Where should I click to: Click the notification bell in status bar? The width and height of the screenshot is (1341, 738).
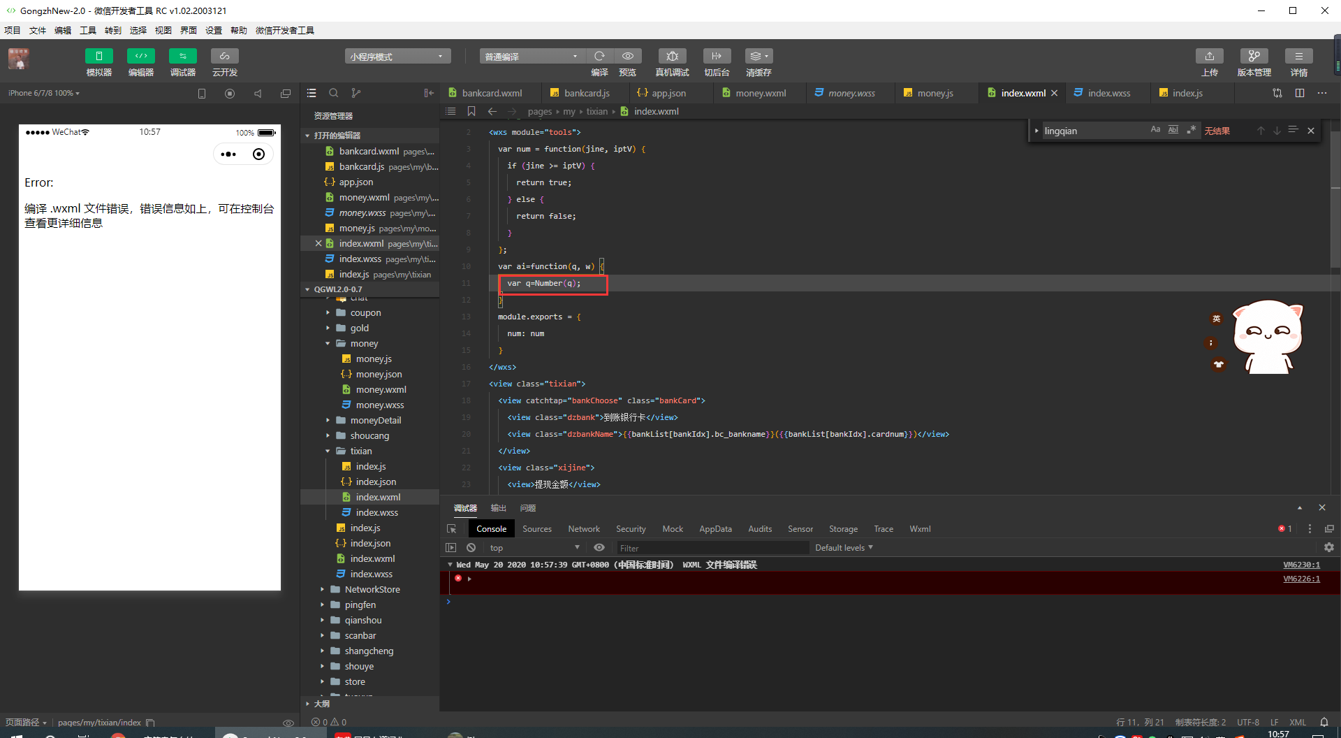(x=1324, y=722)
